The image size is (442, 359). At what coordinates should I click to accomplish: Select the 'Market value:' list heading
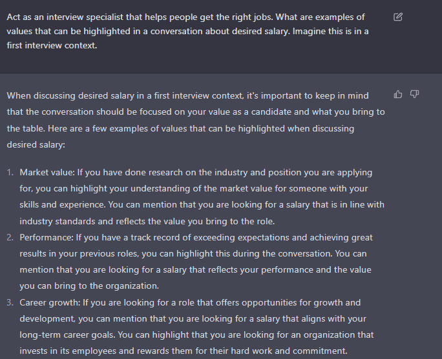pyautogui.click(x=47, y=172)
